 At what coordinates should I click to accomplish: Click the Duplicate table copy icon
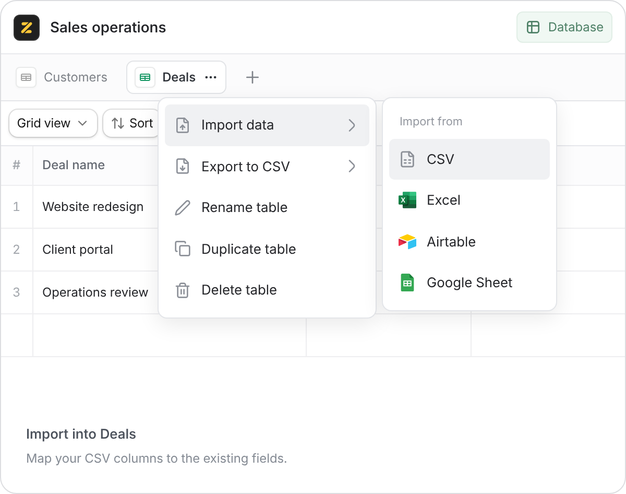point(183,249)
